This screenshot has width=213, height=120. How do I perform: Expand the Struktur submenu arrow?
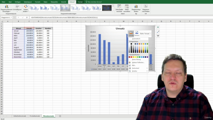tap(147, 71)
